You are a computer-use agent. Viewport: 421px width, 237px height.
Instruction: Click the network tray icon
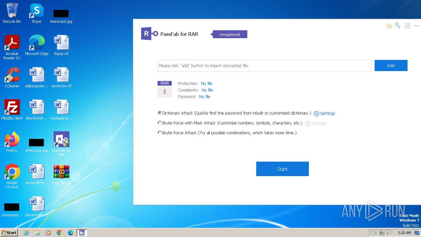tap(382, 233)
